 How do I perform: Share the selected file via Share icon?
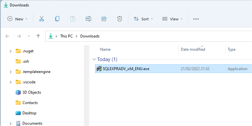pyautogui.click(x=104, y=19)
